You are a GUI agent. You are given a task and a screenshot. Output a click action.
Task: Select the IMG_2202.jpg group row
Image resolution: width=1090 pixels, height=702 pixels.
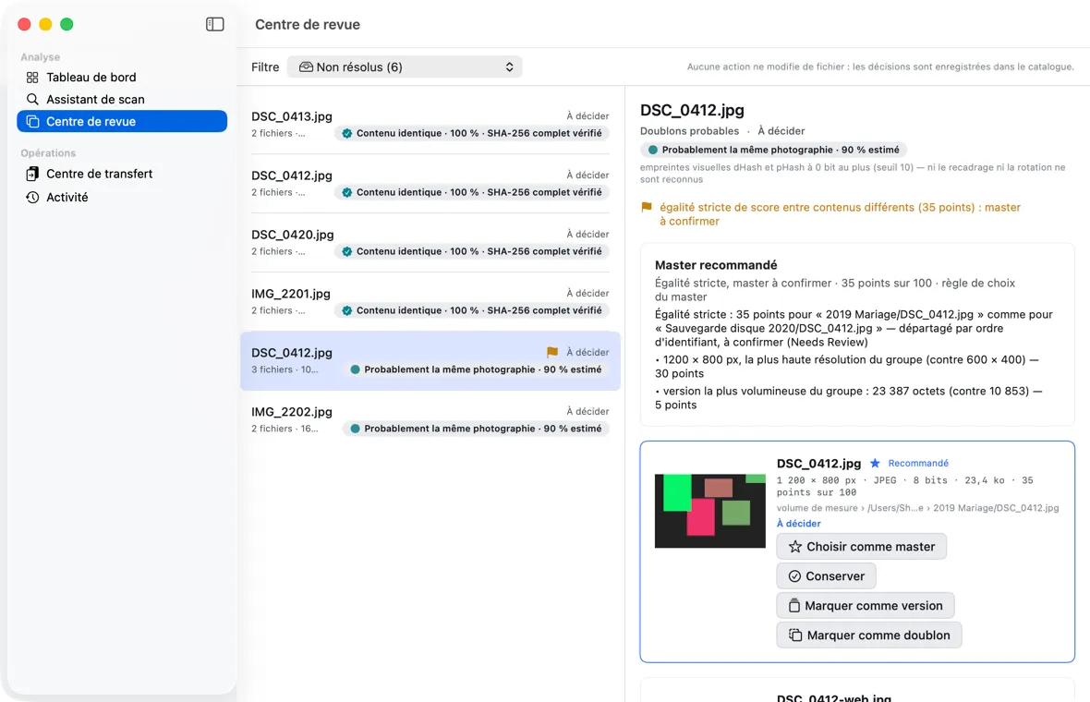coord(430,419)
